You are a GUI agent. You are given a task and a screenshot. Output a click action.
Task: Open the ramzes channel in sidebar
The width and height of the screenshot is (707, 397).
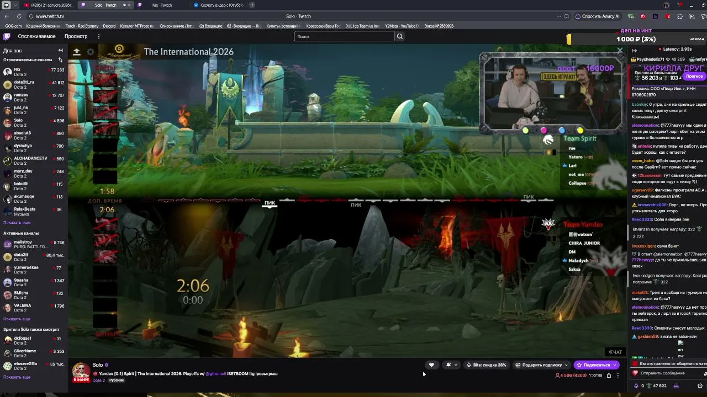click(34, 98)
